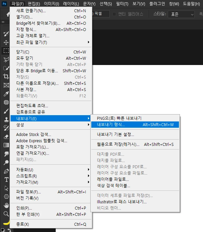Select the Zoom tool
The height and width of the screenshot is (232, 203).
pos(6,214)
